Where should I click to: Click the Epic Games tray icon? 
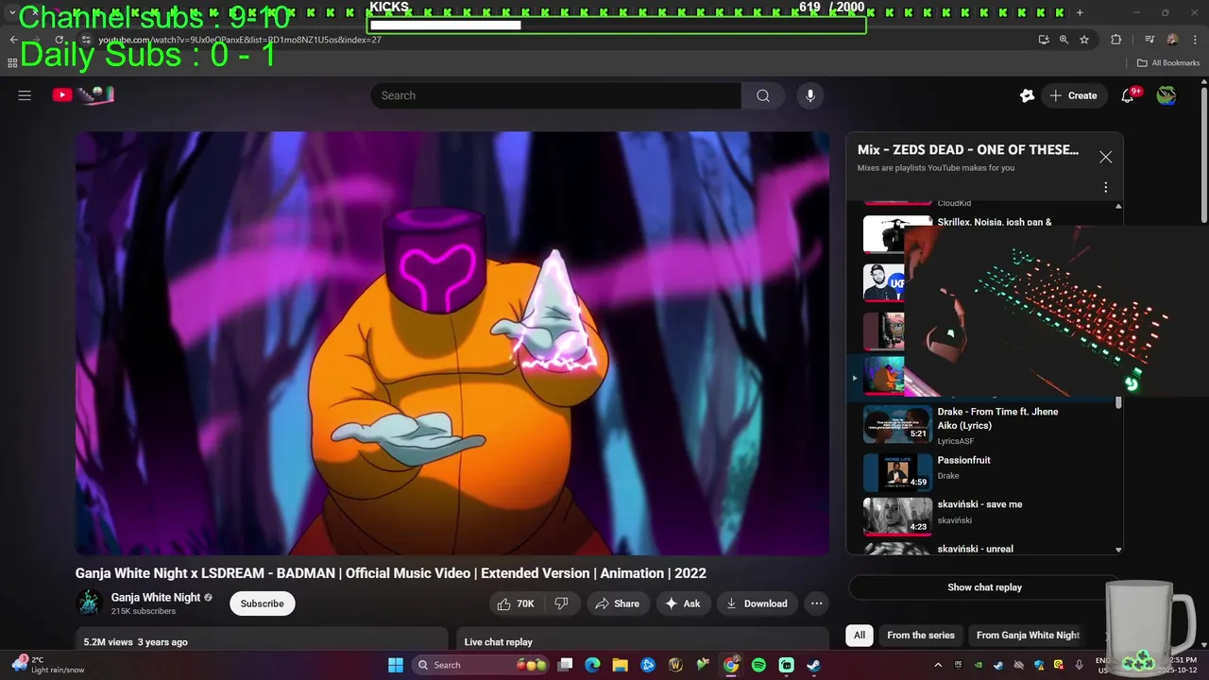(x=957, y=665)
